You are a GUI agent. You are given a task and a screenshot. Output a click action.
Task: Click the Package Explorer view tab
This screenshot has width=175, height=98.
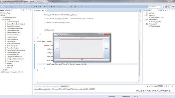click(5, 10)
